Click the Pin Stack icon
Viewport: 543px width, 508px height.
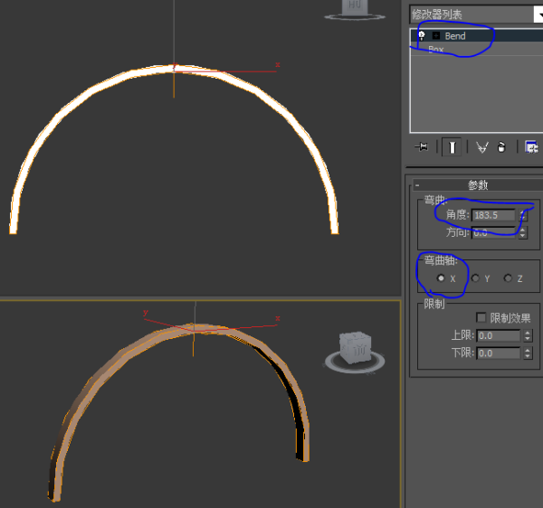click(x=421, y=146)
